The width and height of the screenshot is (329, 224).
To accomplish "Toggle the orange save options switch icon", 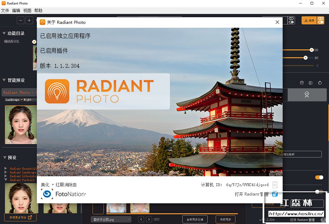I will [x=321, y=20].
